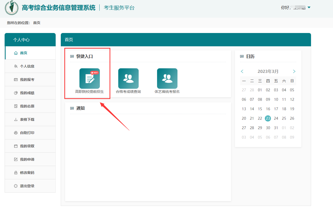
Task: Click the printer icon beside 自助打印
Action: pos(16,133)
